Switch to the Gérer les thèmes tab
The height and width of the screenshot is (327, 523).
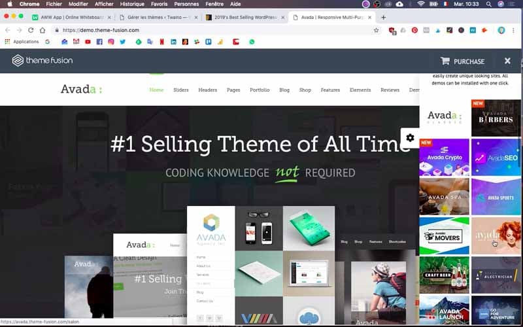pyautogui.click(x=158, y=18)
